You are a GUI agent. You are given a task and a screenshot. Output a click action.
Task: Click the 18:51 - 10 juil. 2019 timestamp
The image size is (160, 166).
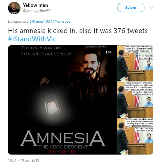point(24,160)
